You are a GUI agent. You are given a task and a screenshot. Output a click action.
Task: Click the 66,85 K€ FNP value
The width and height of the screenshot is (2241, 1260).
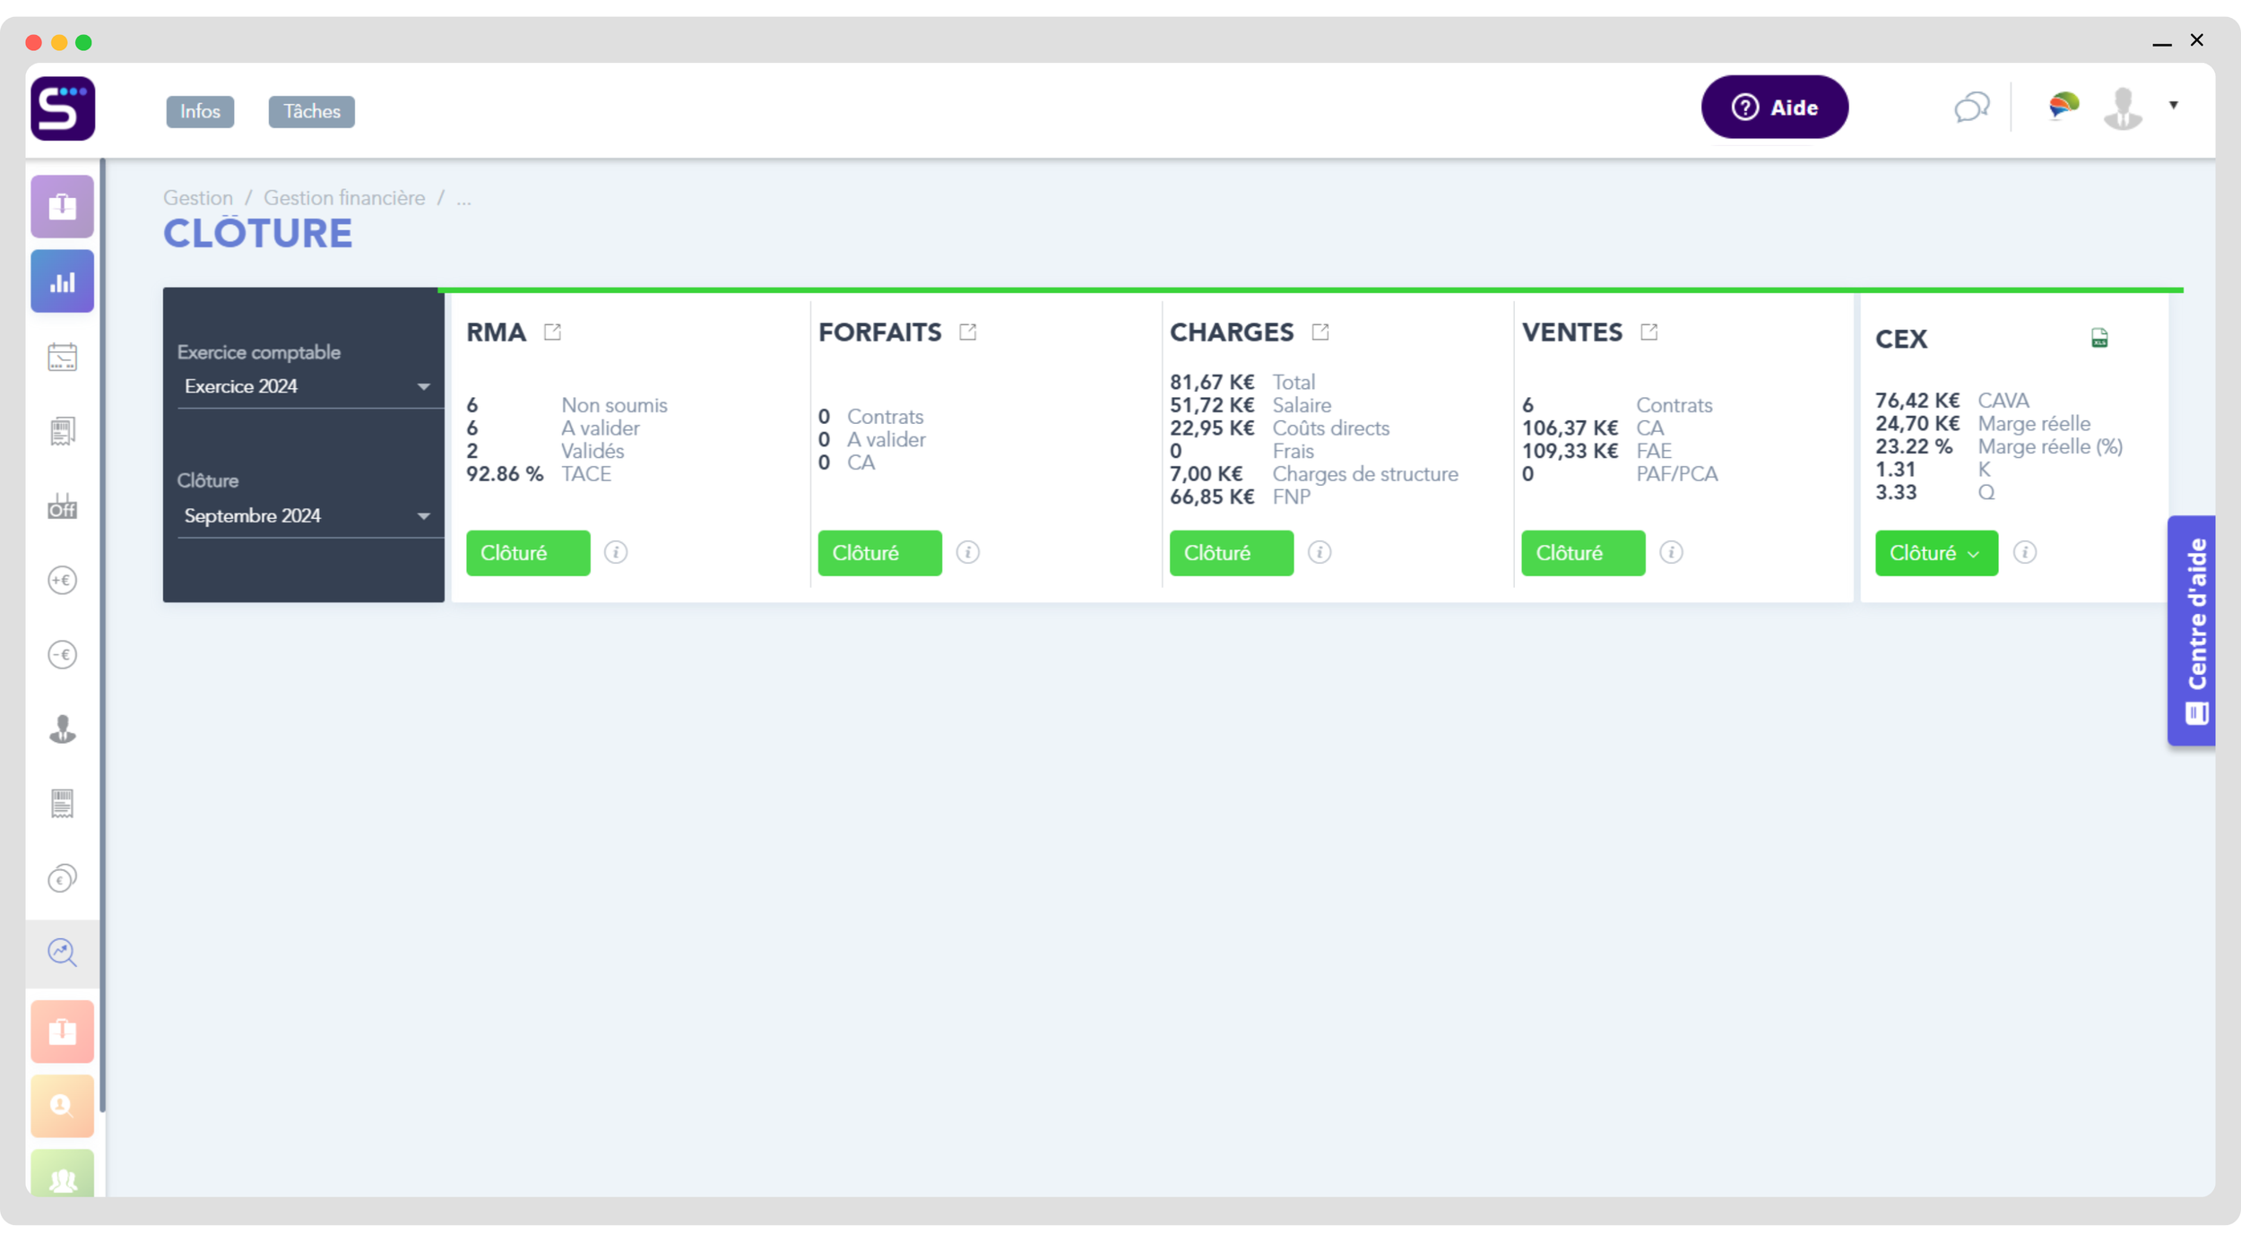1212,497
